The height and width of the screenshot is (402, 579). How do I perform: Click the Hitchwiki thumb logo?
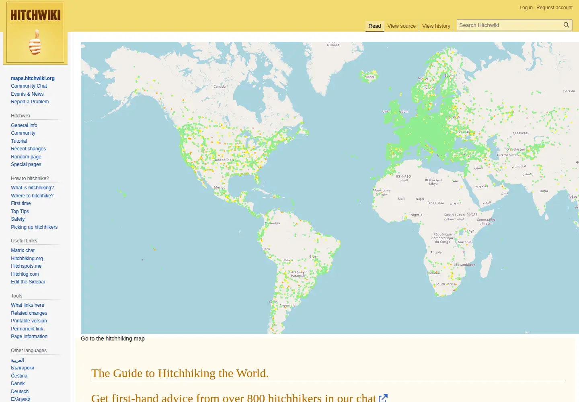pos(35,32)
